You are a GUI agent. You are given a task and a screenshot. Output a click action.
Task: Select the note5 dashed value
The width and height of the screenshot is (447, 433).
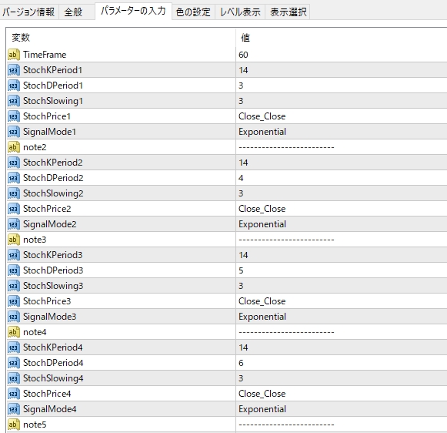[286, 425]
